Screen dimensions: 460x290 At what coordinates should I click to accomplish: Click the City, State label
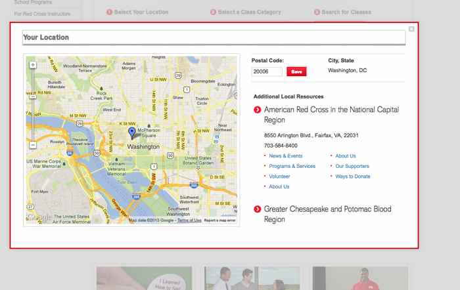pos(341,60)
